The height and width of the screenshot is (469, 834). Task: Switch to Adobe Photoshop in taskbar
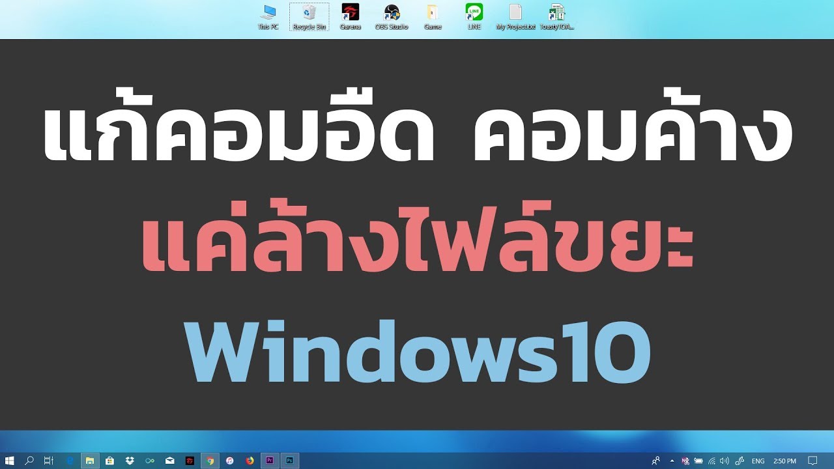point(290,461)
